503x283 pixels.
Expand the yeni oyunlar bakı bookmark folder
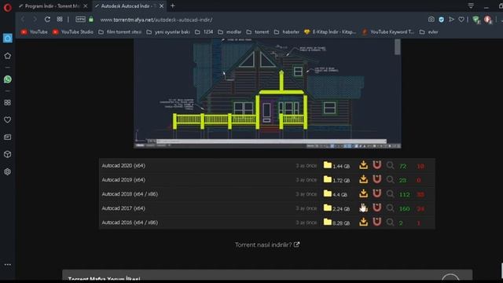(x=167, y=32)
